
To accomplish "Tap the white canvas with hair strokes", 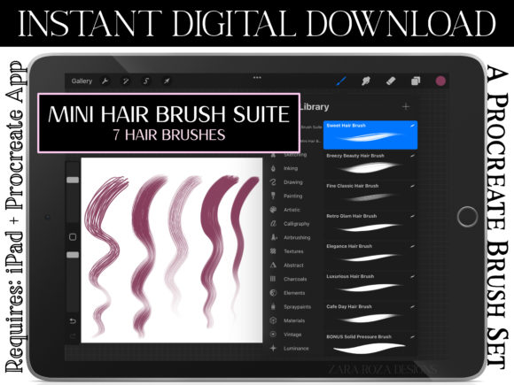I will 172,250.
